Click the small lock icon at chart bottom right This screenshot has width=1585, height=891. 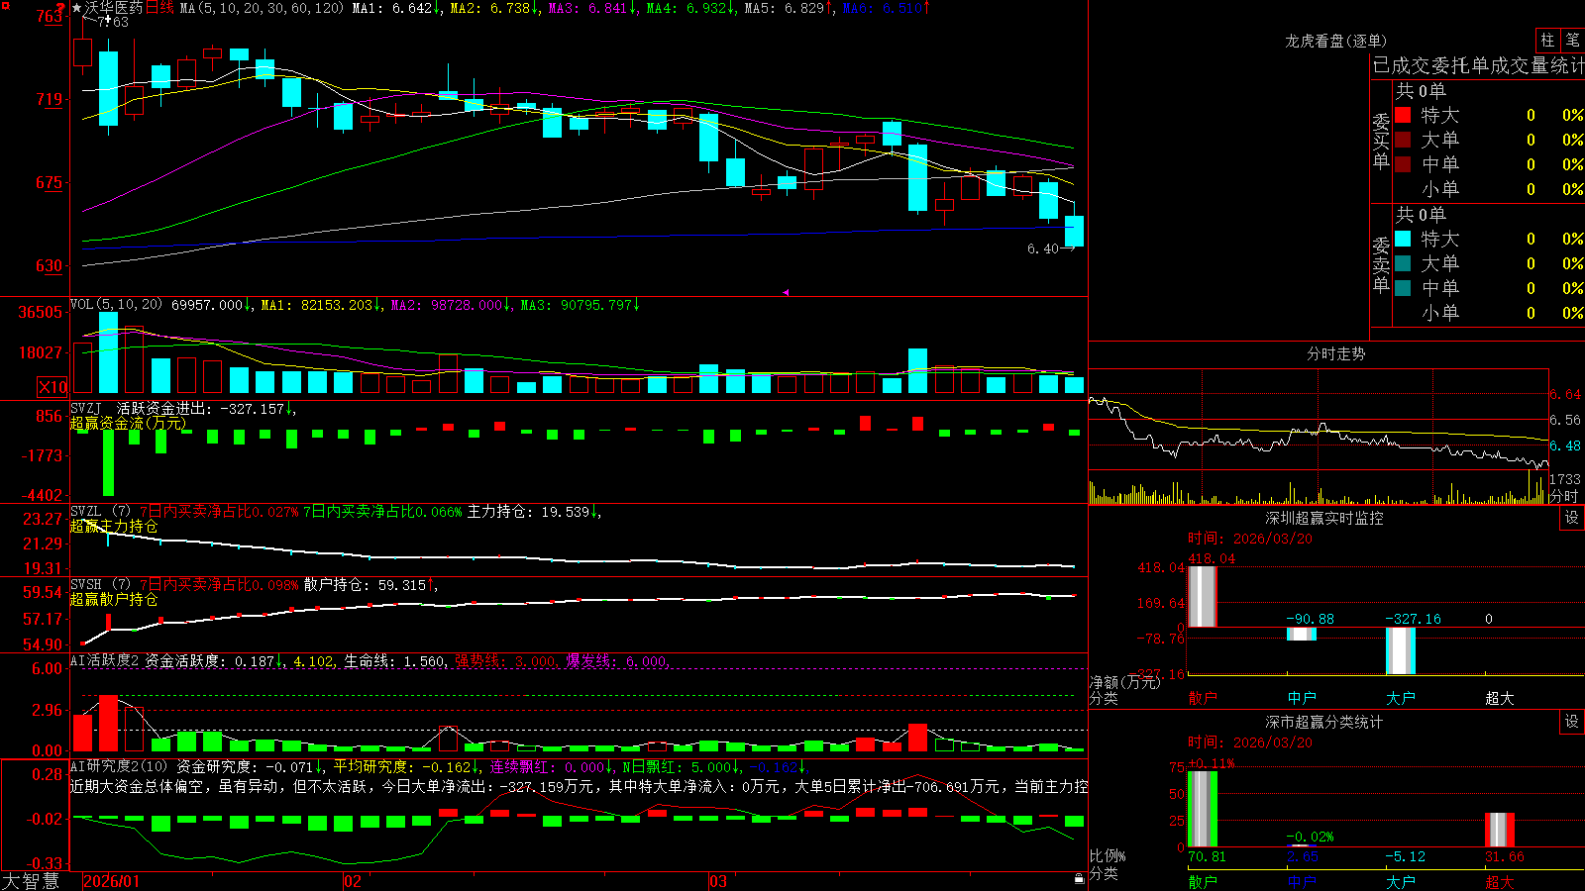(x=1079, y=878)
